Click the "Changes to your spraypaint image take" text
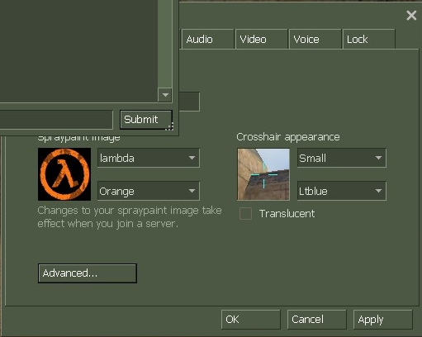This screenshot has height=337, width=422. click(130, 211)
